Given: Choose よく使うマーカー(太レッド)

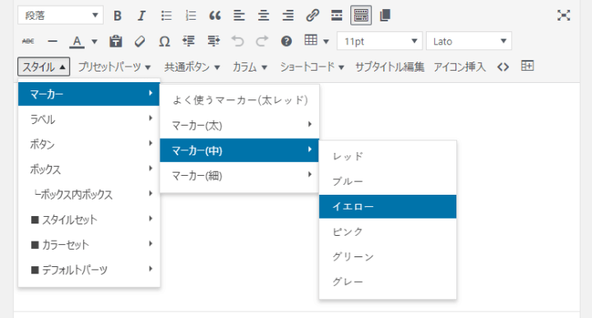Looking at the screenshot, I should coord(240,100).
